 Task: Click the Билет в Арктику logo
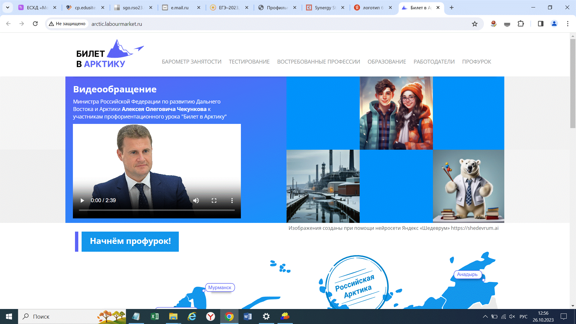(110, 54)
